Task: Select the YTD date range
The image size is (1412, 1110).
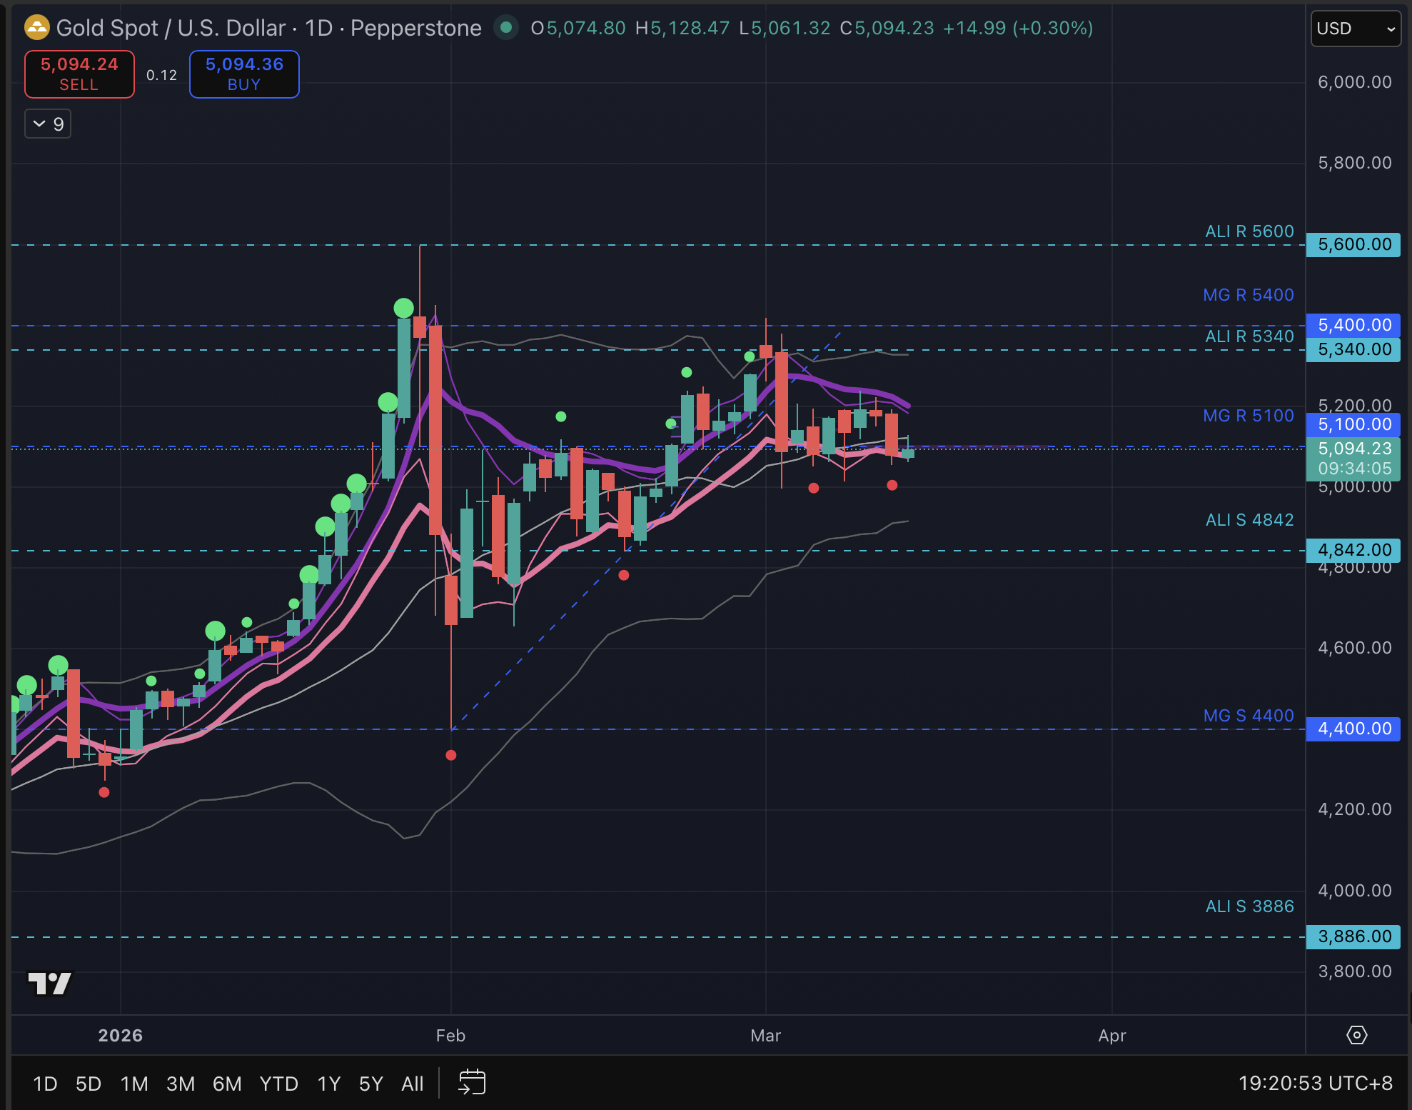Action: coord(278,1084)
